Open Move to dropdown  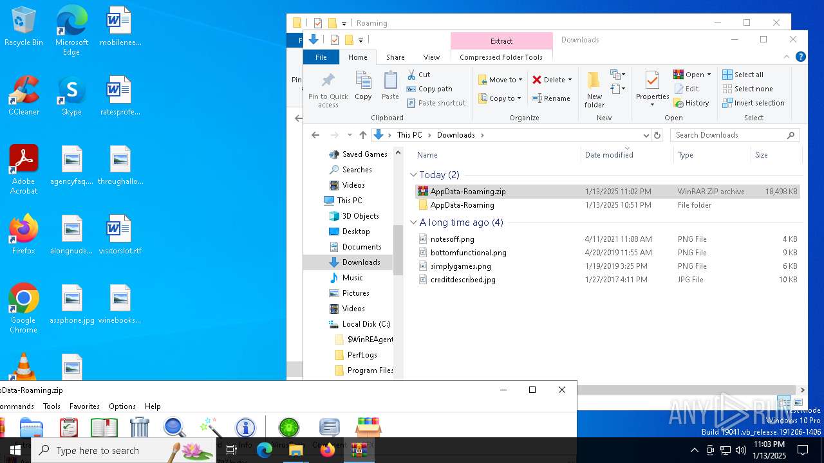point(500,80)
